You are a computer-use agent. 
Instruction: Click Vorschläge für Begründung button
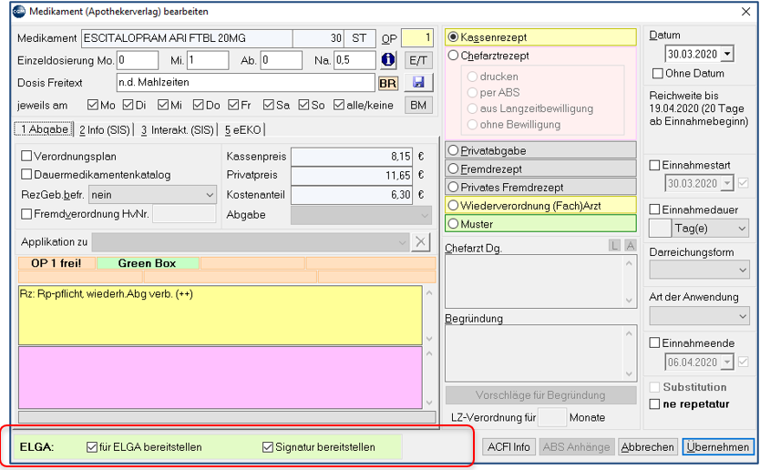540,395
